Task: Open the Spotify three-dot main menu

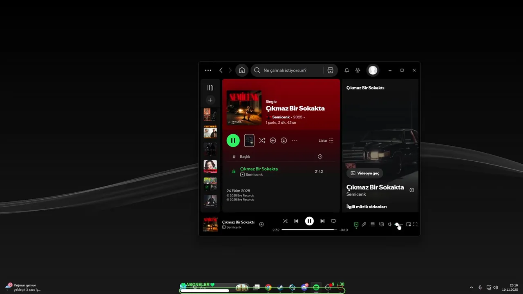Action: (208, 70)
